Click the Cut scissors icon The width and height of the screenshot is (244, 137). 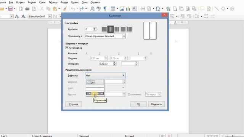(x=42, y=9)
